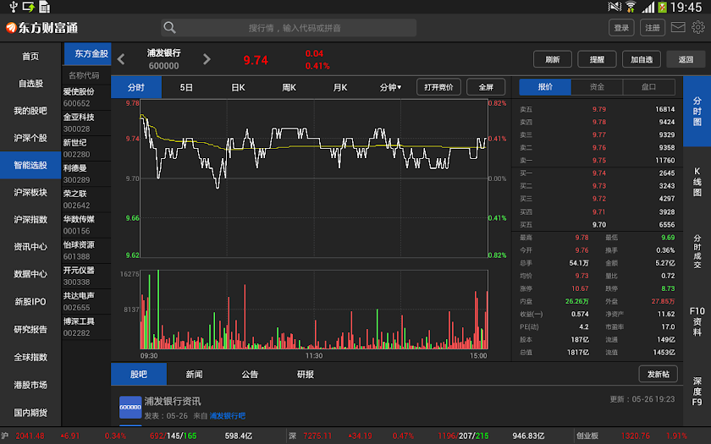Go to the previous stock arrow
This screenshot has width=711, height=444.
(120, 59)
